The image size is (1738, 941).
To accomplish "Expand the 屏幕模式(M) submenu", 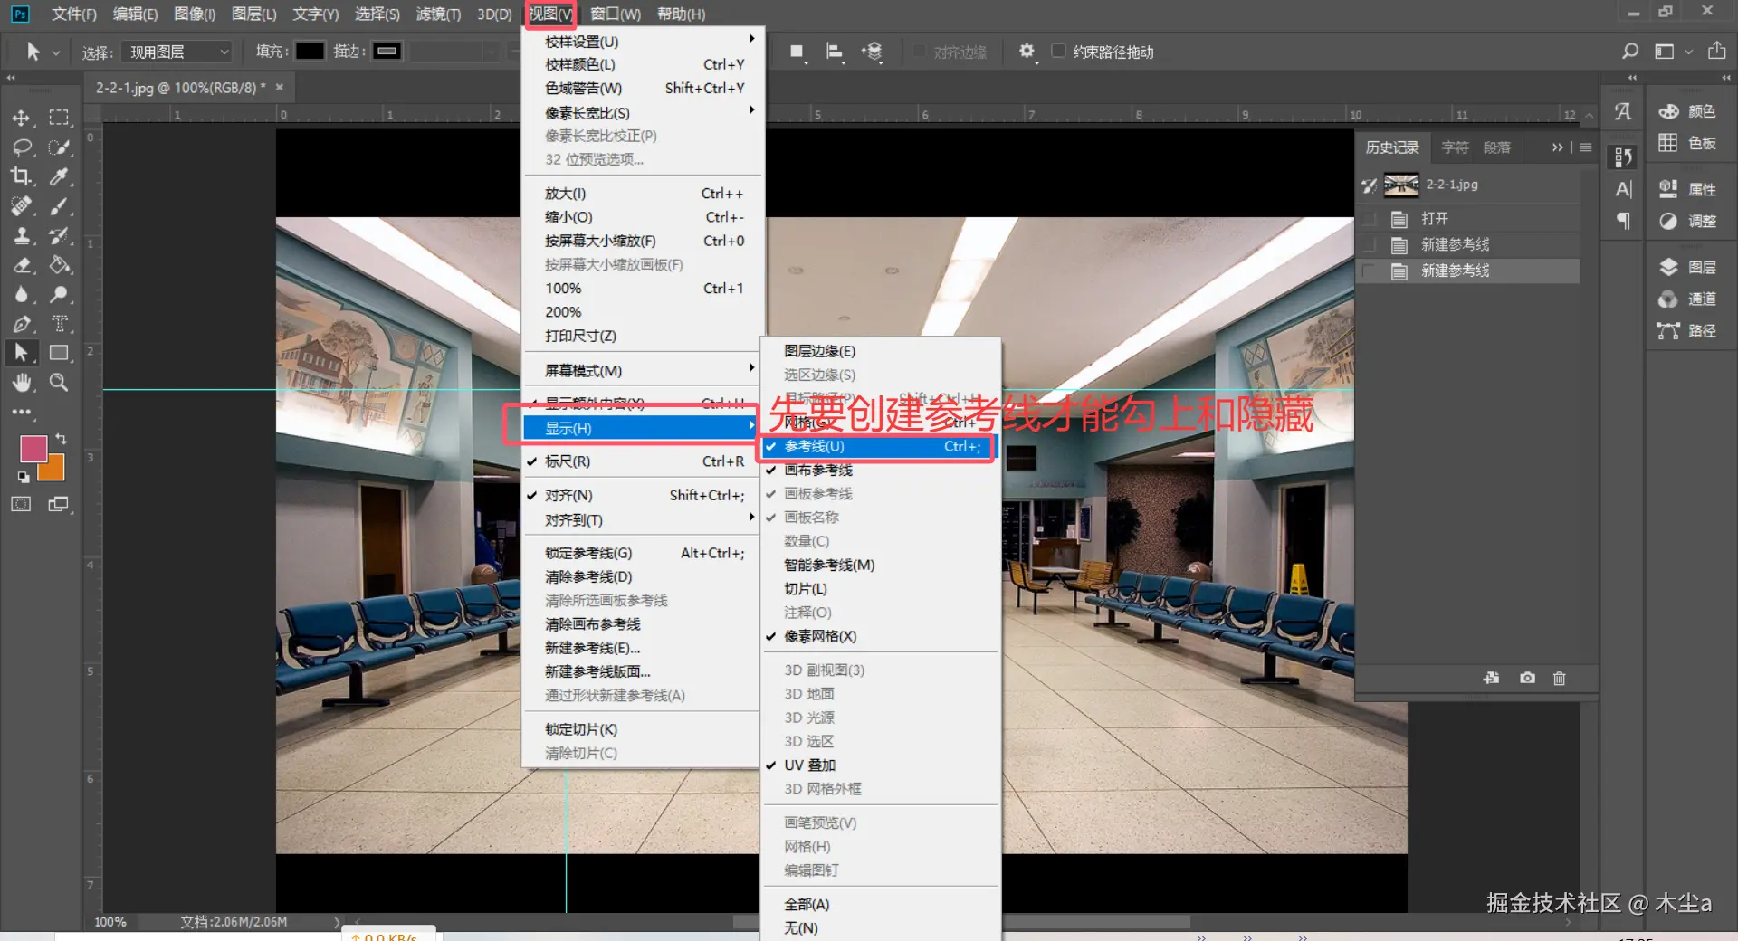I will 641,370.
